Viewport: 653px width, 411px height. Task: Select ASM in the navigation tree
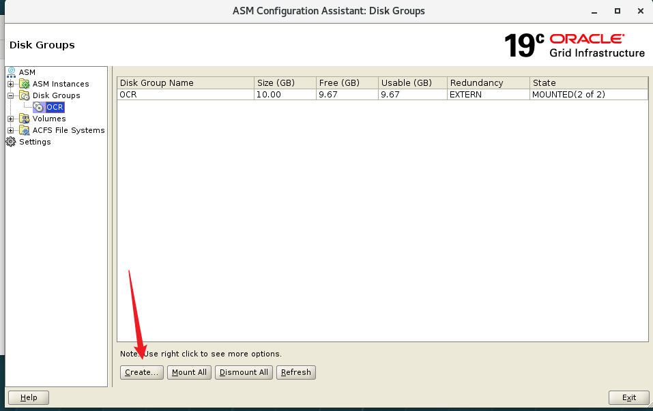click(x=27, y=72)
